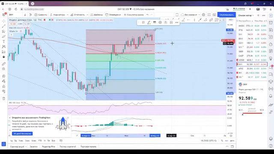Open the Индикаторы indicators dialog

[57, 15]
